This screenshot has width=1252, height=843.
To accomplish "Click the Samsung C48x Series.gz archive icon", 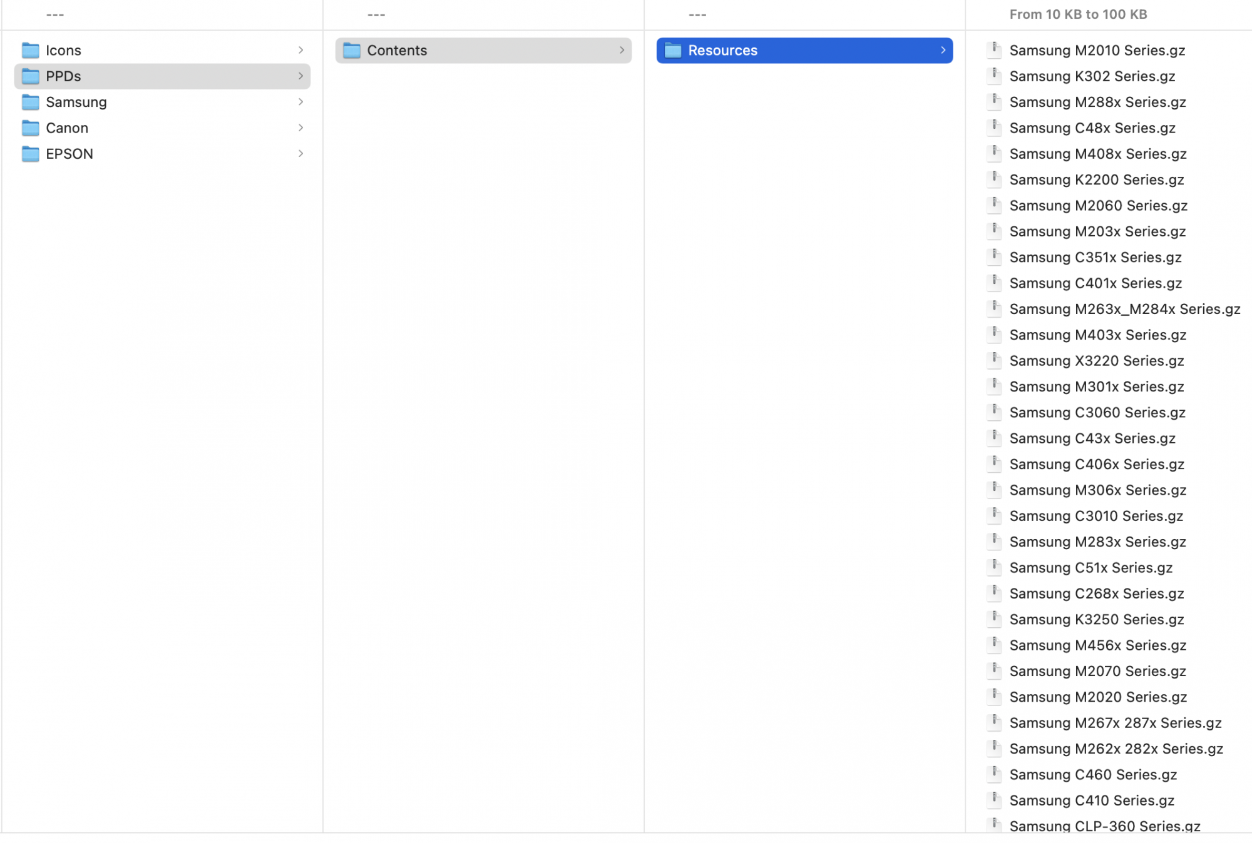I will (x=994, y=128).
